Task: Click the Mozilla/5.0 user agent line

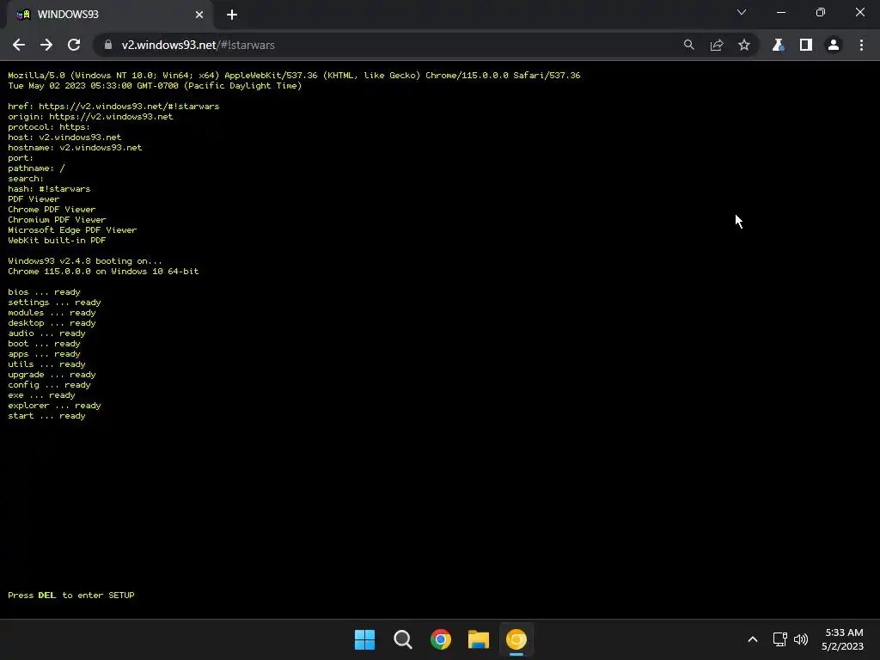Action: [x=294, y=76]
